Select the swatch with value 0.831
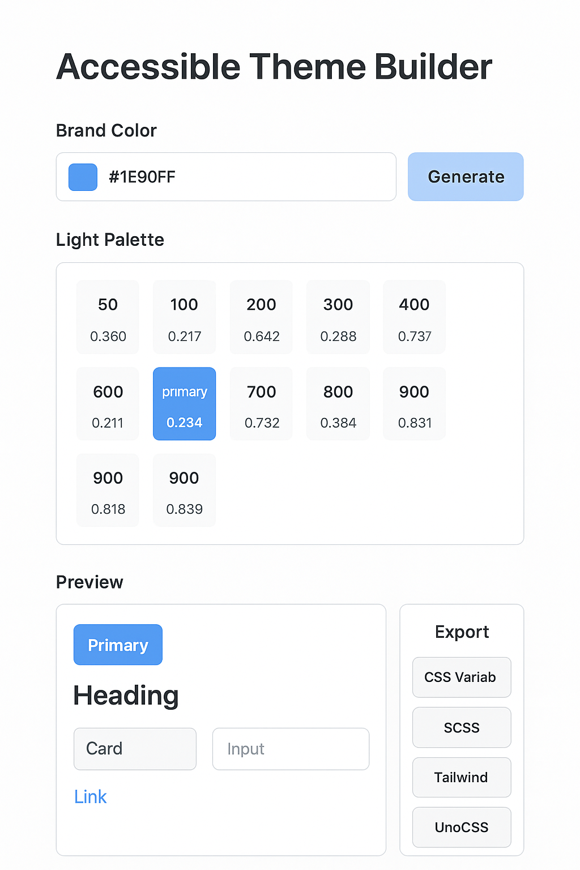The image size is (580, 870). [x=414, y=404]
